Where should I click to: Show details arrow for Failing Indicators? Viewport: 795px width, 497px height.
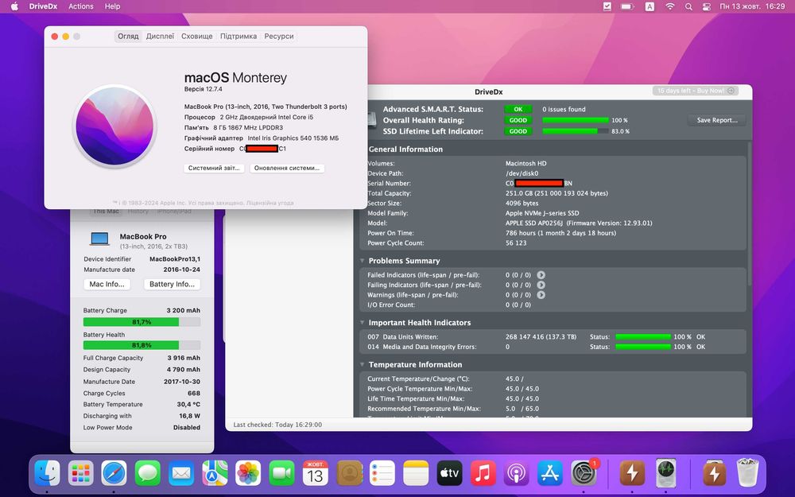tap(541, 285)
